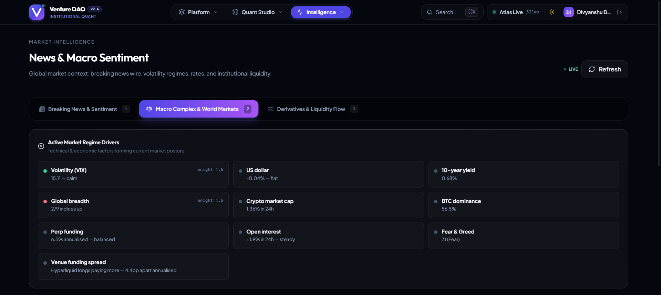Click the ⌘K shortcut badge
Viewport: 661px width, 295px height.
pyautogui.click(x=472, y=12)
